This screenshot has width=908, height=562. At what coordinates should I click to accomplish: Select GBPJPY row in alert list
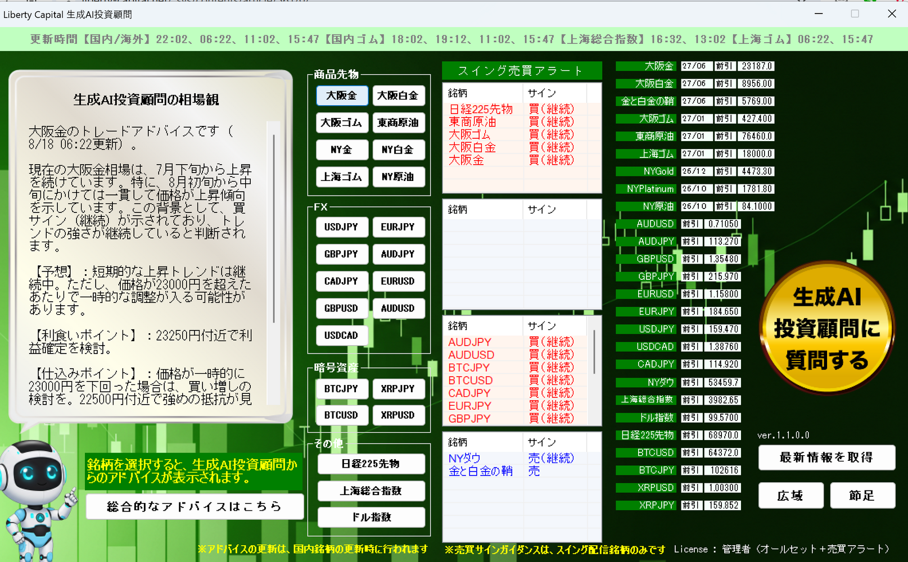(x=516, y=419)
